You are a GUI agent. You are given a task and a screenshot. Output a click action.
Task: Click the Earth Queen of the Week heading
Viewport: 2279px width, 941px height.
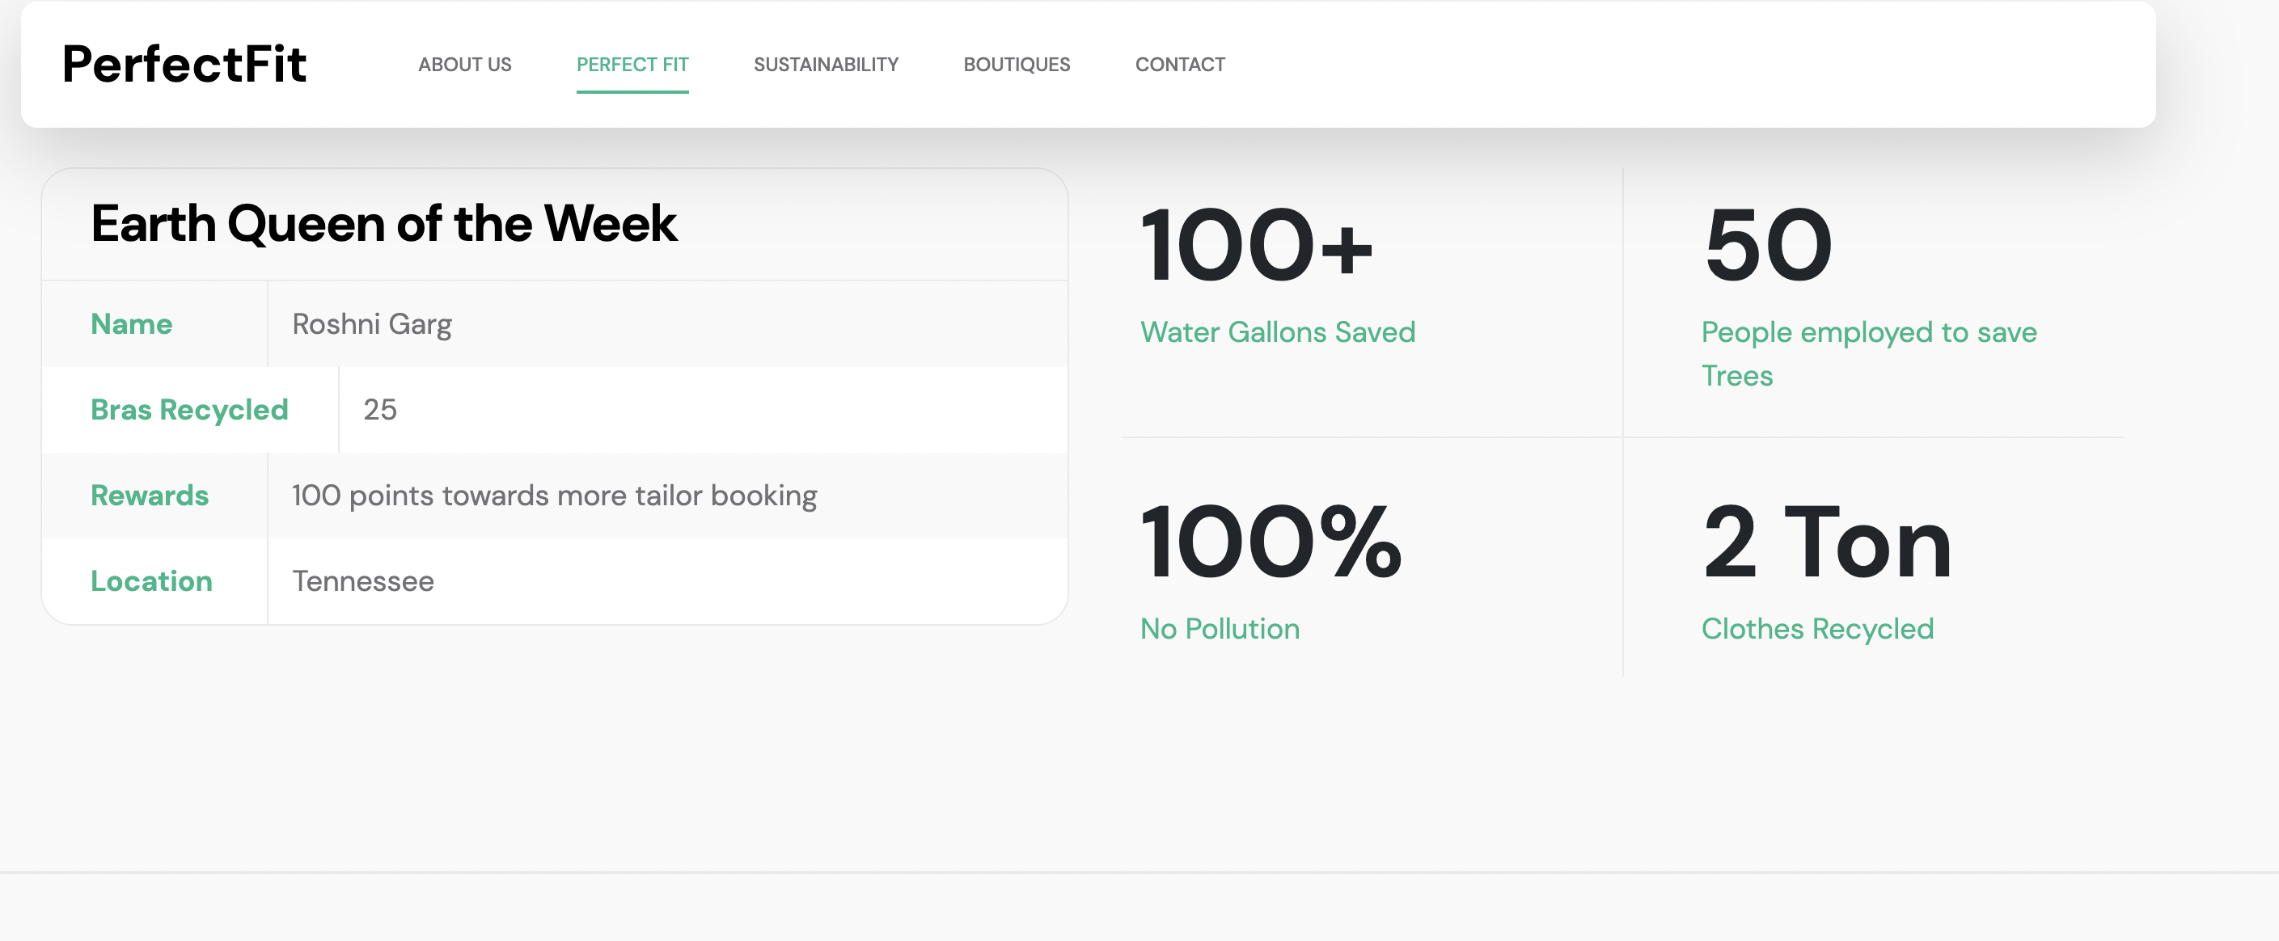coord(383,223)
